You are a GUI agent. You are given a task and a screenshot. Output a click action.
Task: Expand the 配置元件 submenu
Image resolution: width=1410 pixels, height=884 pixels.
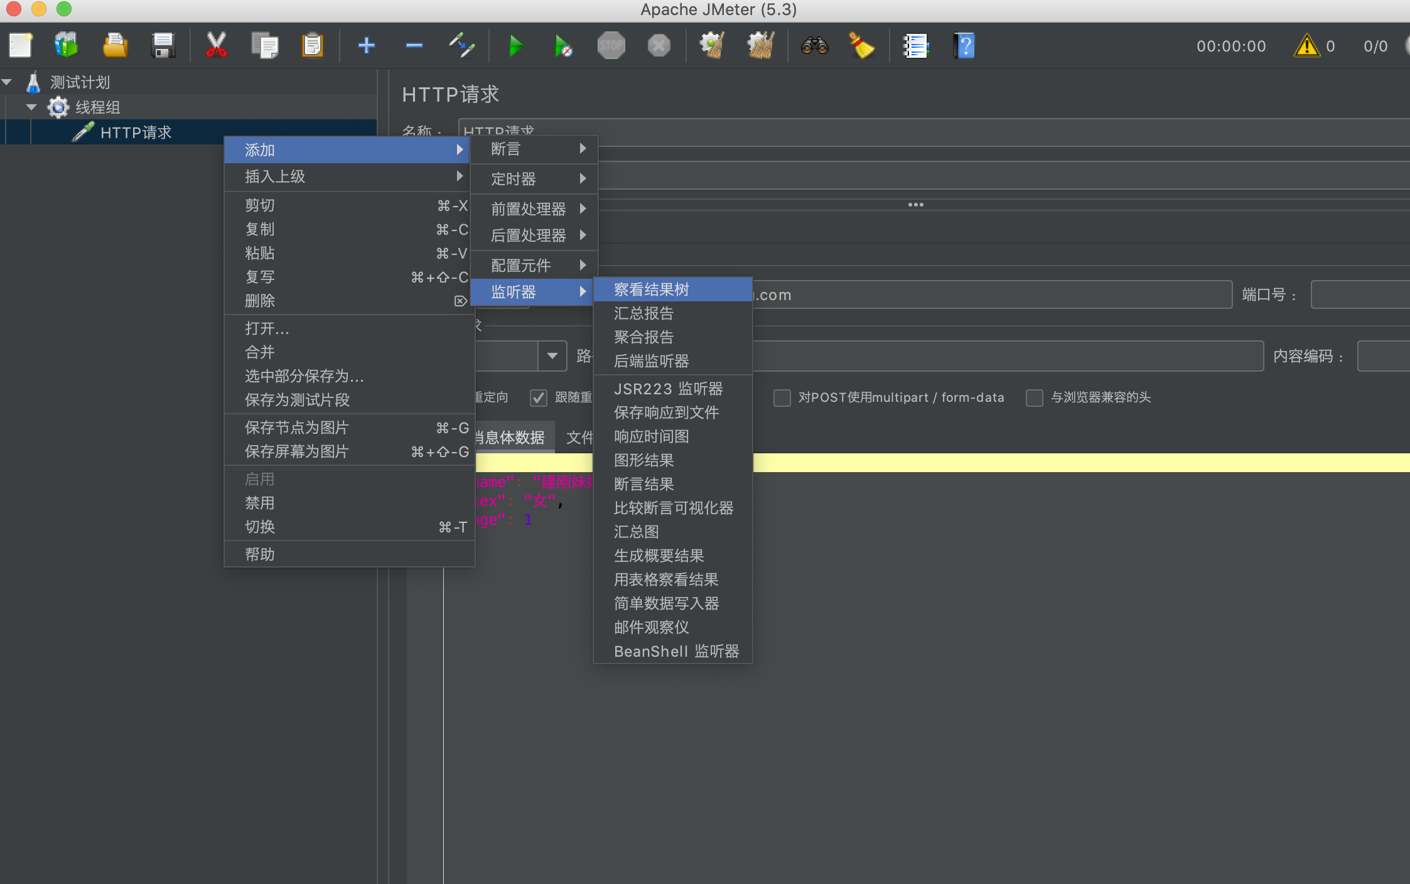click(534, 266)
